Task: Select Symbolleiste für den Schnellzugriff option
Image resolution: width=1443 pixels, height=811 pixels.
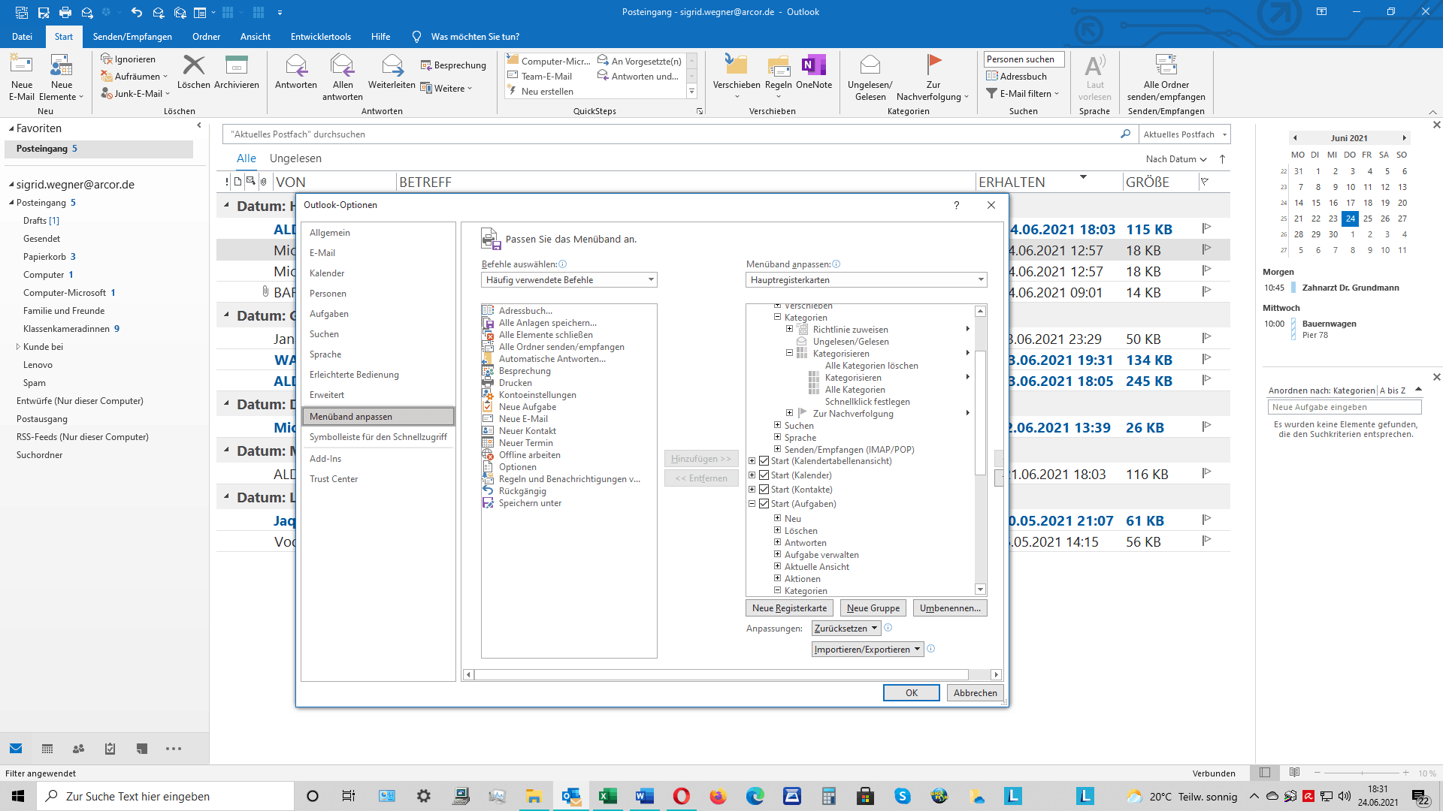Action: click(x=378, y=437)
